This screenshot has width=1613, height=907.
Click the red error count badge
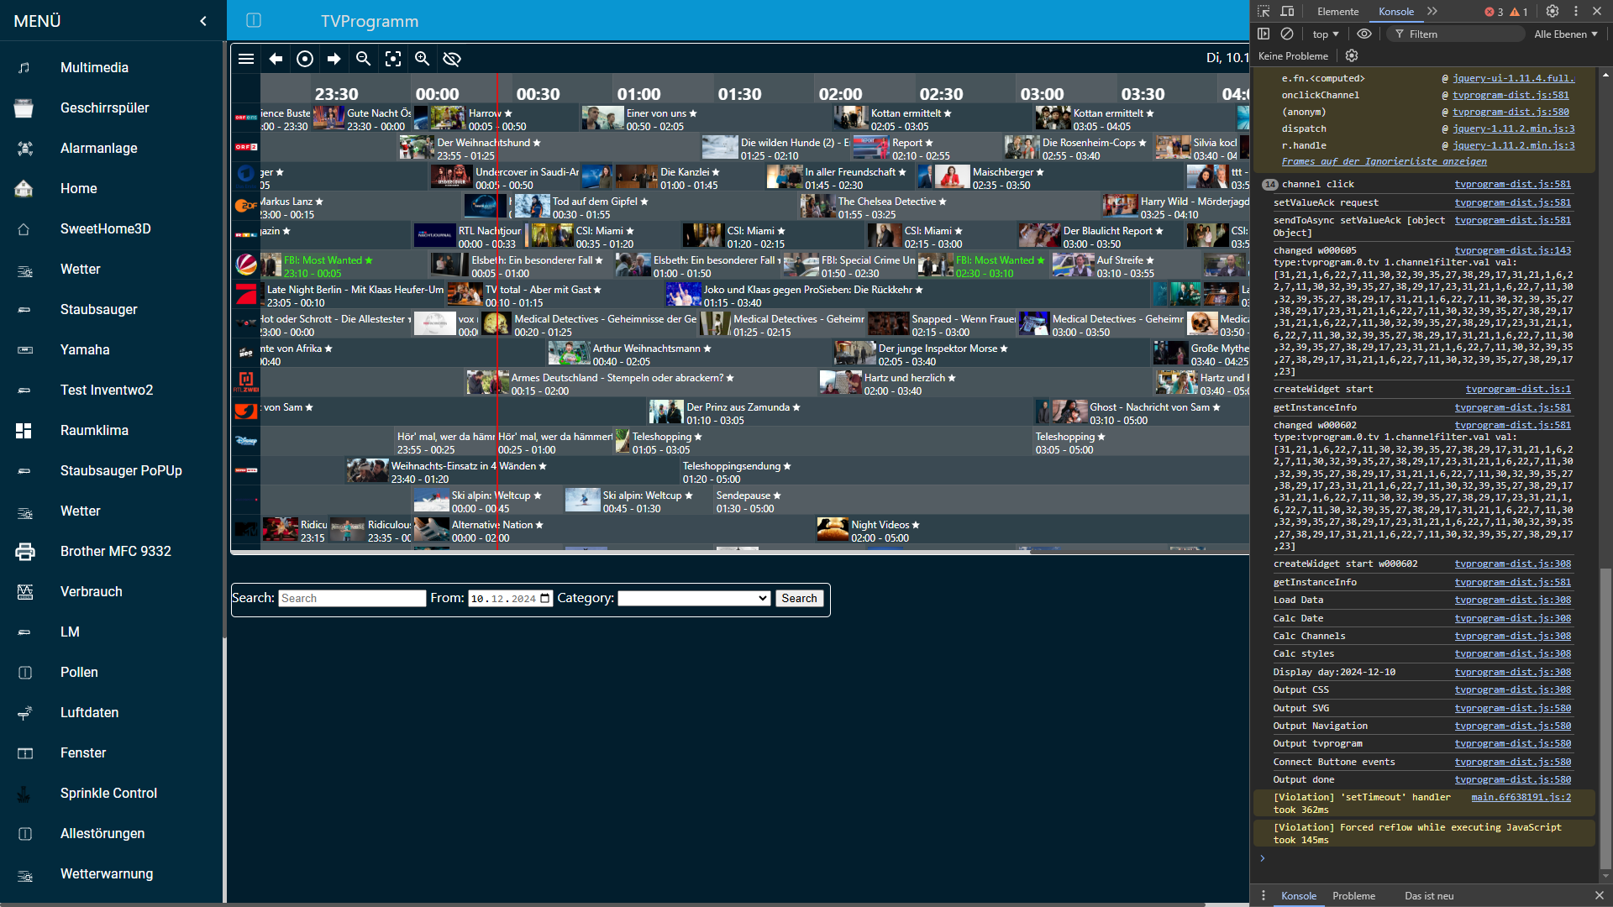tap(1494, 12)
